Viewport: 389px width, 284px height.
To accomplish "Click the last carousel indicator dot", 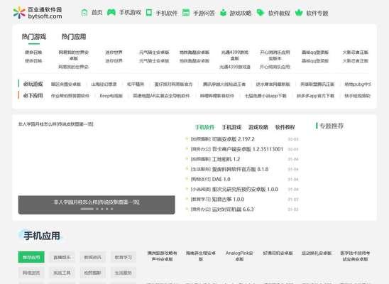I will (112, 209).
